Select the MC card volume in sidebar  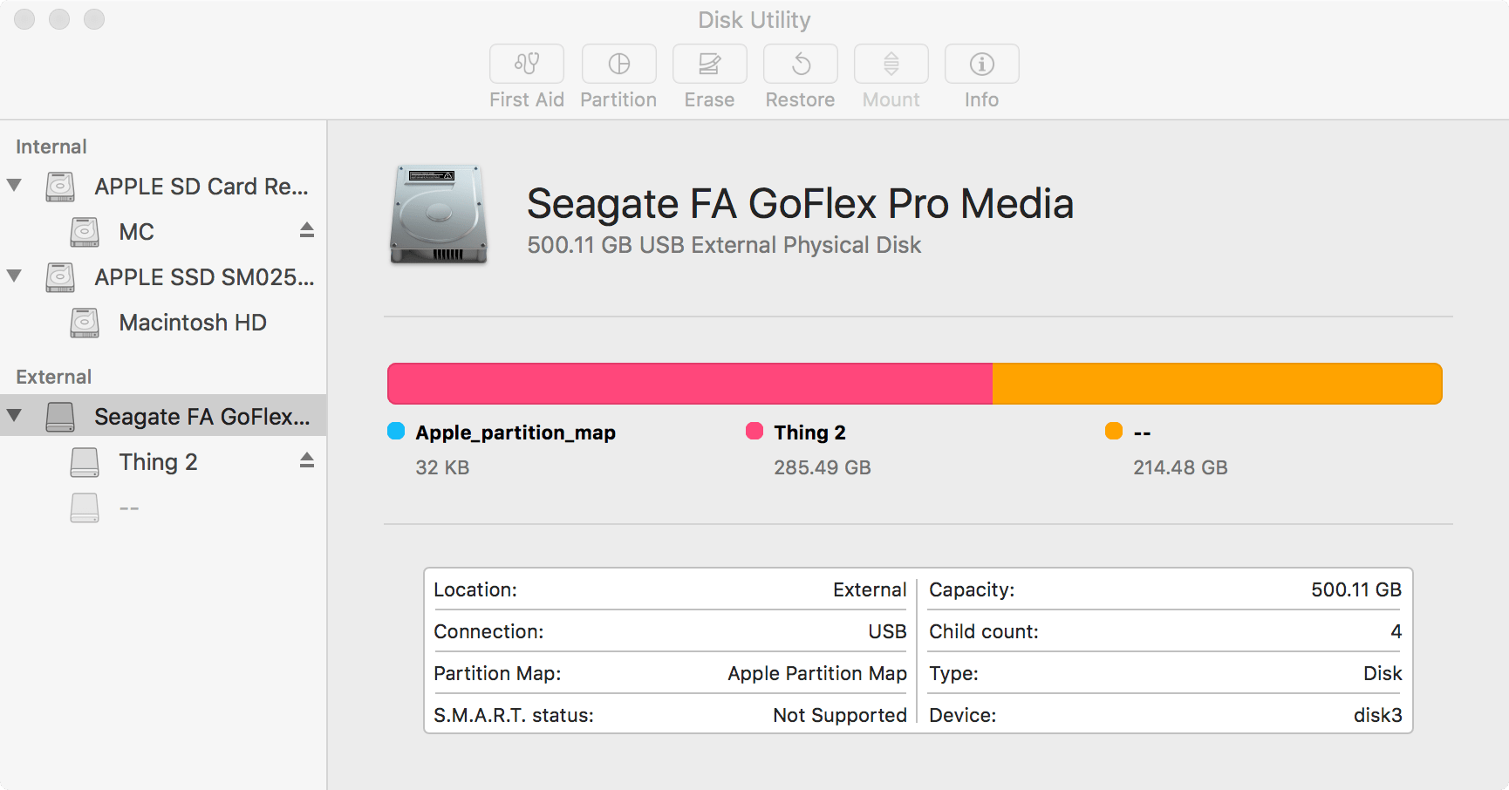(x=136, y=231)
